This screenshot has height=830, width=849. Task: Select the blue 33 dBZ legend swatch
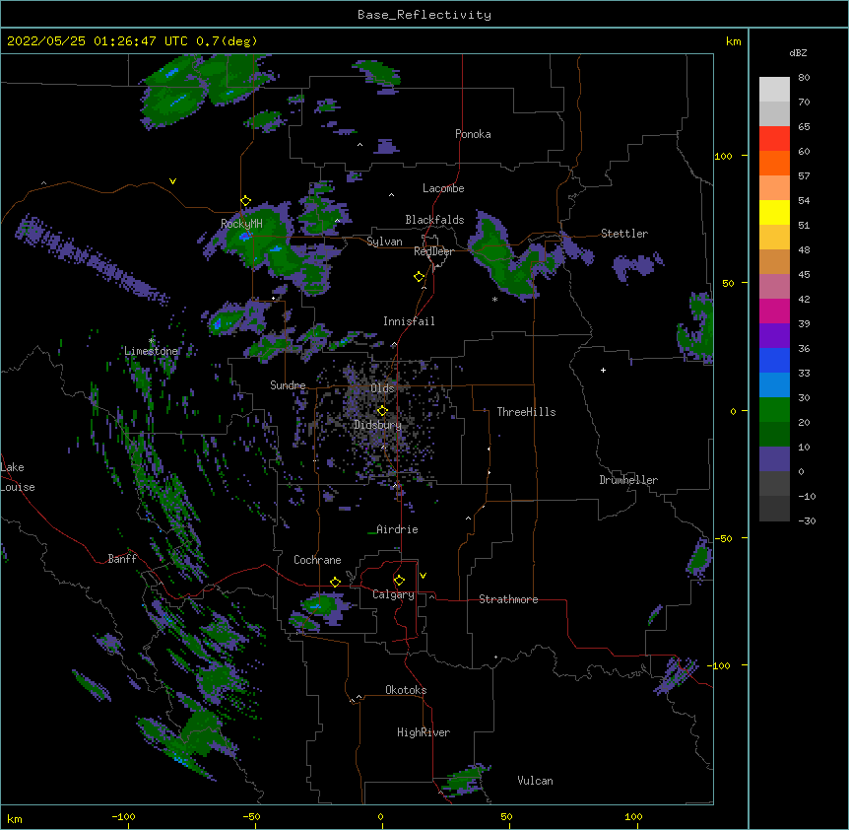[774, 360]
